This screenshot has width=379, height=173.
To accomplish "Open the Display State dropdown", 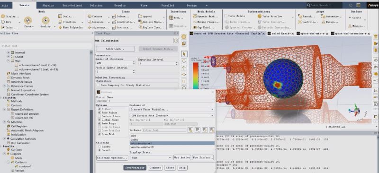I will 151,157.
